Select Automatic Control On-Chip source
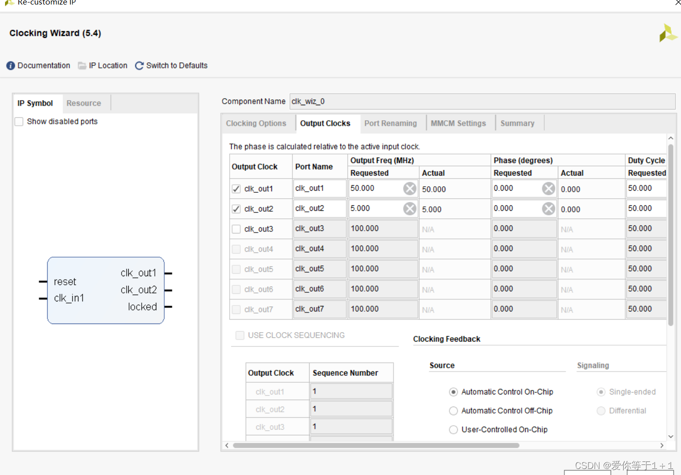 click(453, 392)
